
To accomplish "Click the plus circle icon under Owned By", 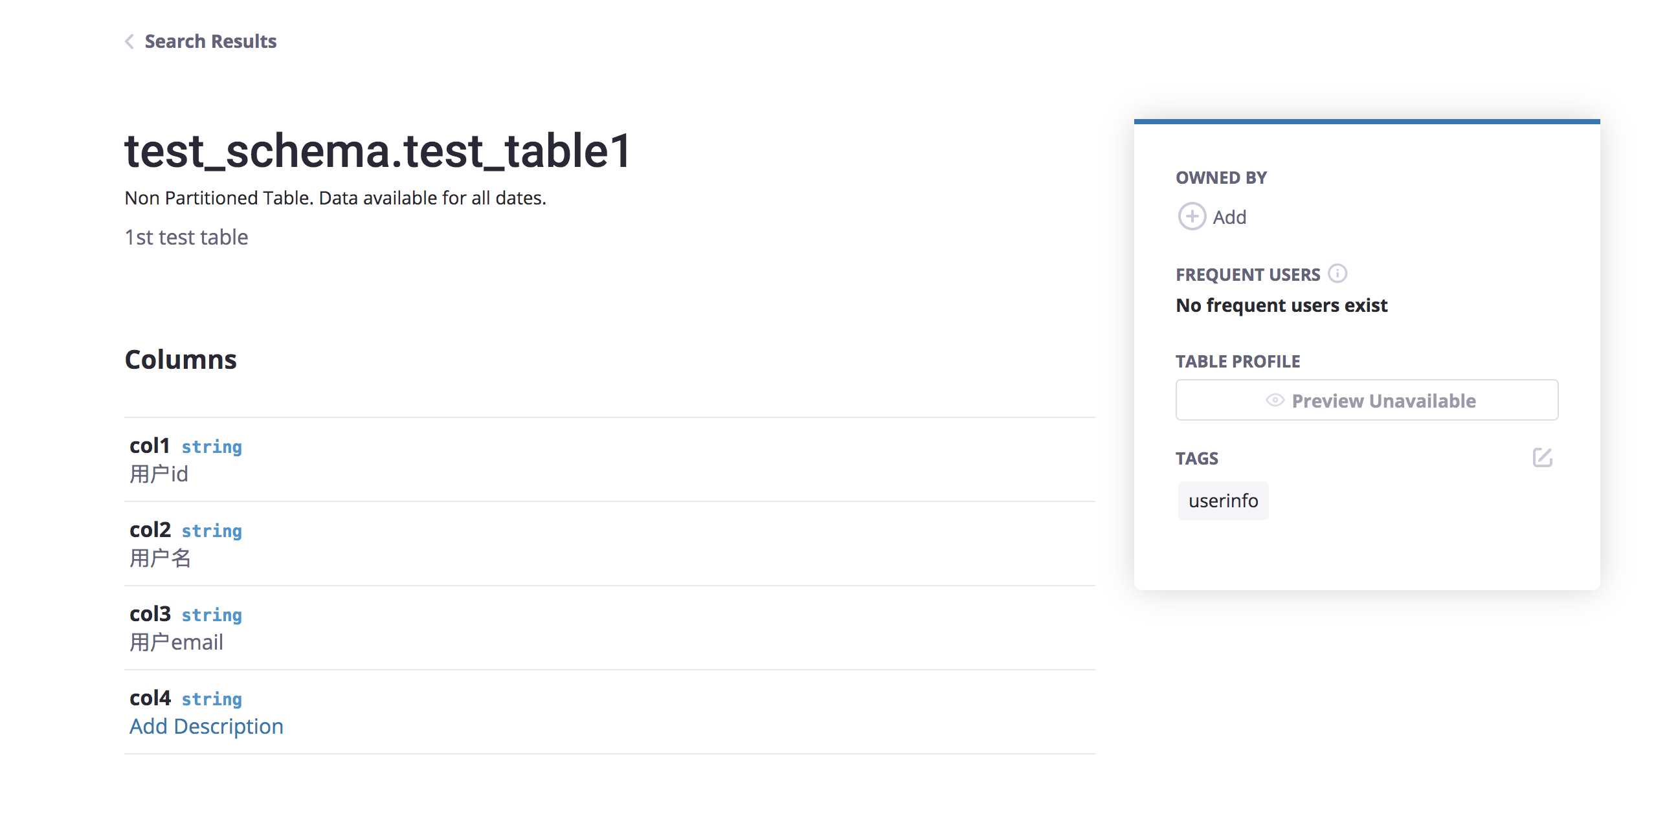I will coord(1192,217).
